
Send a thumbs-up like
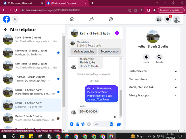[x=119, y=124]
